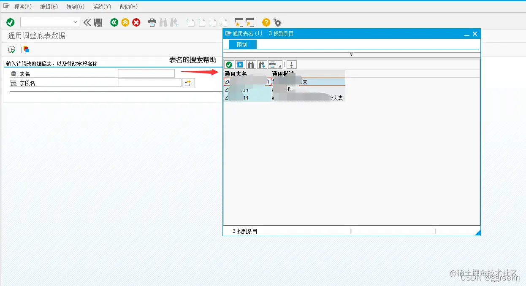
Task: Click the Customize Local Layout gear icon
Action: 277,22
